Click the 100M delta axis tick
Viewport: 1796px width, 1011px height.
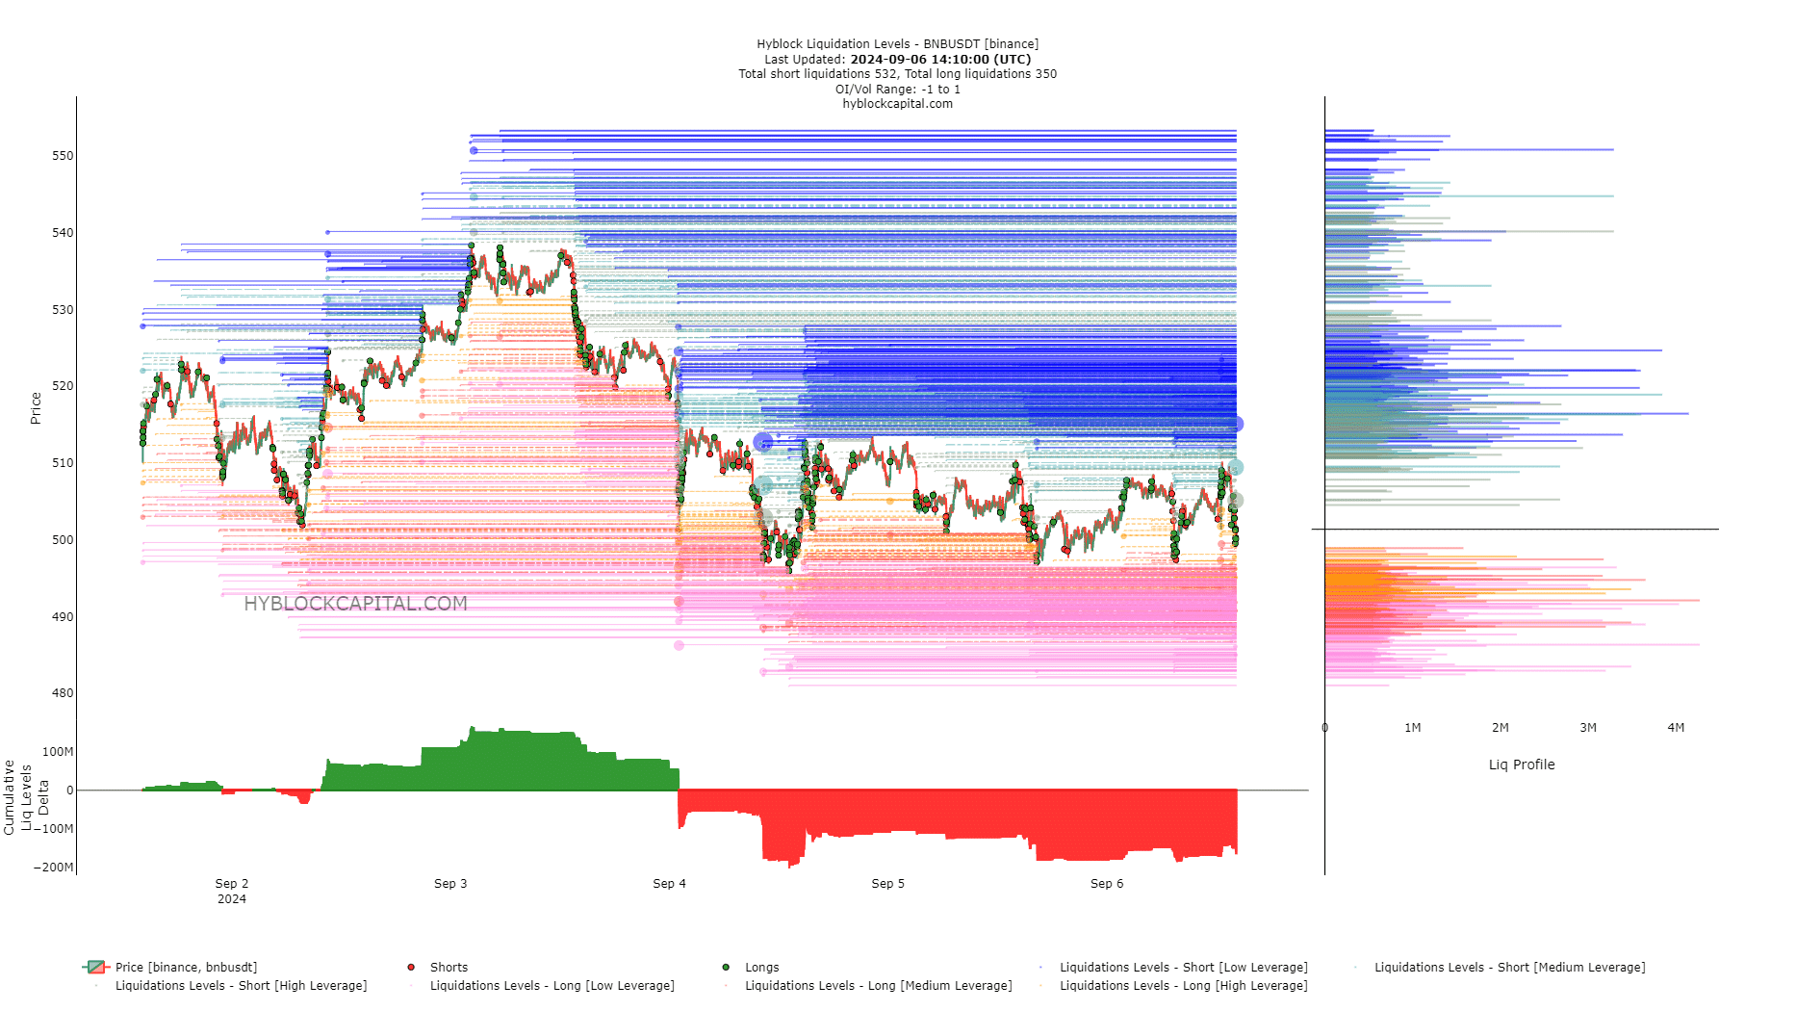[x=58, y=751]
